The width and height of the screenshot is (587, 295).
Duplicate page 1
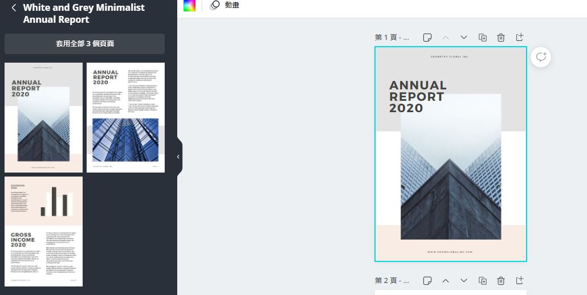[483, 38]
